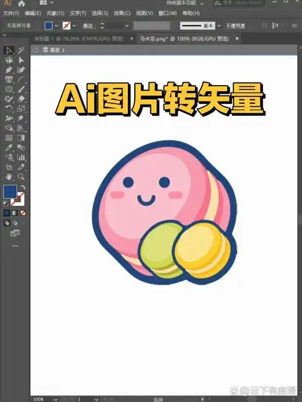Open the 编辑(E) menu
The image size is (302, 402).
pos(33,13)
